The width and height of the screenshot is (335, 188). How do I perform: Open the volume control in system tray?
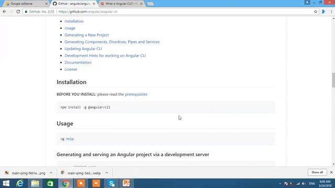(304, 183)
